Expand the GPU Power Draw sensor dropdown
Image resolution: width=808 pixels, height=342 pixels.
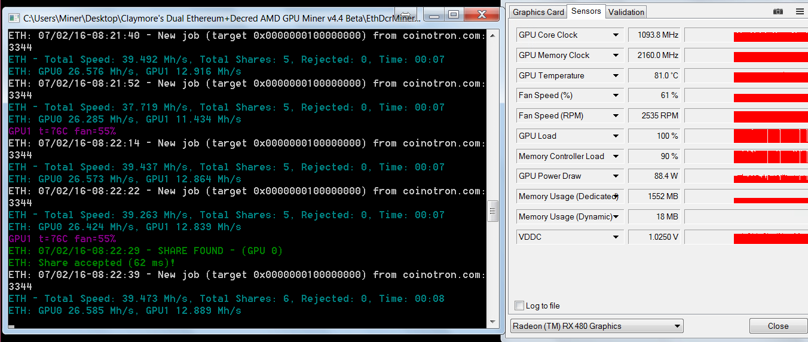[616, 176]
